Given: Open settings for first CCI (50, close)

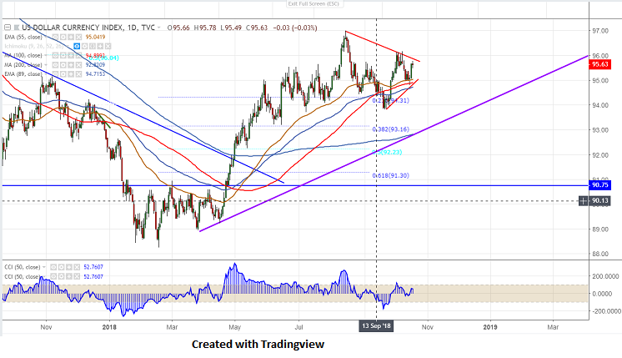Looking at the screenshot, I should 61,267.
